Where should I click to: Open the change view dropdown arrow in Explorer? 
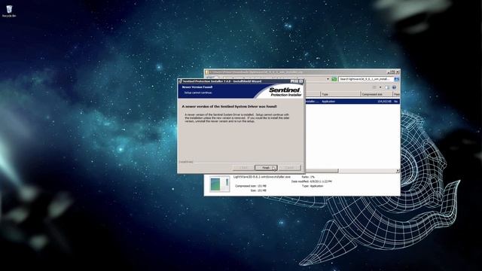[380, 87]
